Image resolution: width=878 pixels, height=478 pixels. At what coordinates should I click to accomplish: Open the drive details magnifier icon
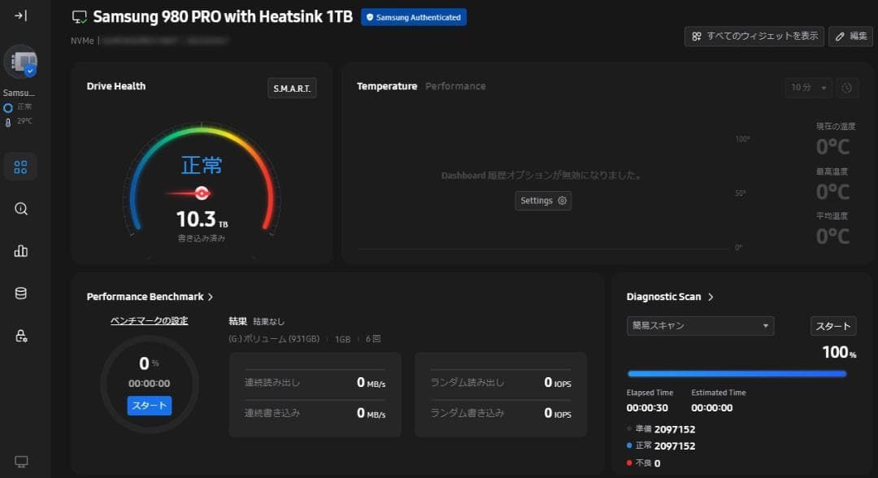coord(20,209)
